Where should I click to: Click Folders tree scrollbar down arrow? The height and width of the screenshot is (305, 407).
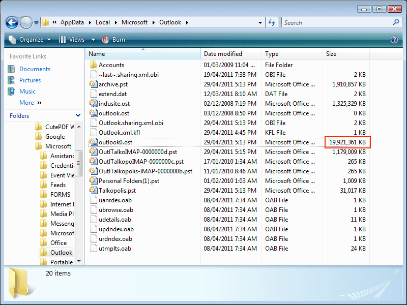click(x=79, y=261)
